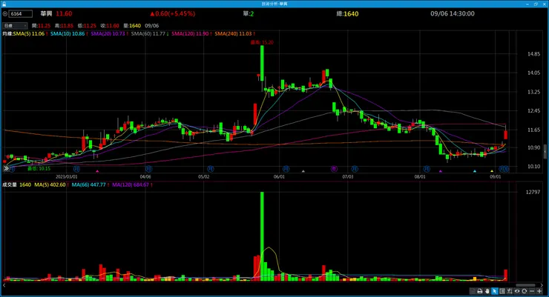Zoom out with the minus icon

coord(532,291)
